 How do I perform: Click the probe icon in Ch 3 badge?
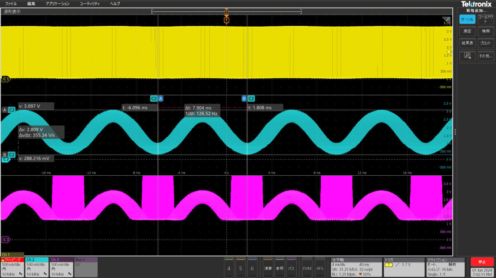pos(54,269)
